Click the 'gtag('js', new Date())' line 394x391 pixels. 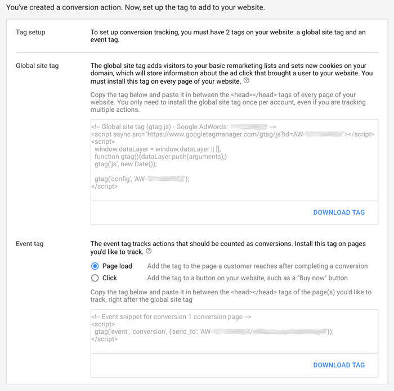coord(126,164)
